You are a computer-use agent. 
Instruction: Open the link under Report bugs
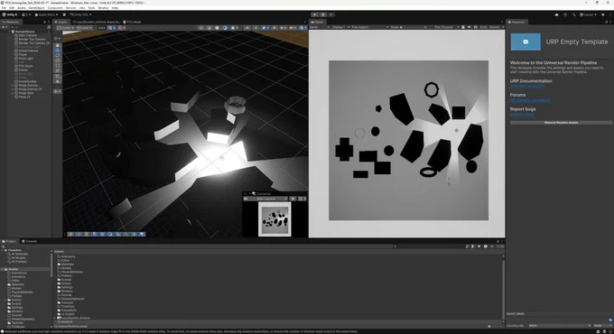[x=522, y=115]
